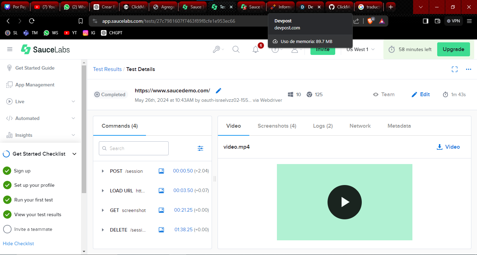Toggle the Sign up checklist item

[x=7, y=171]
